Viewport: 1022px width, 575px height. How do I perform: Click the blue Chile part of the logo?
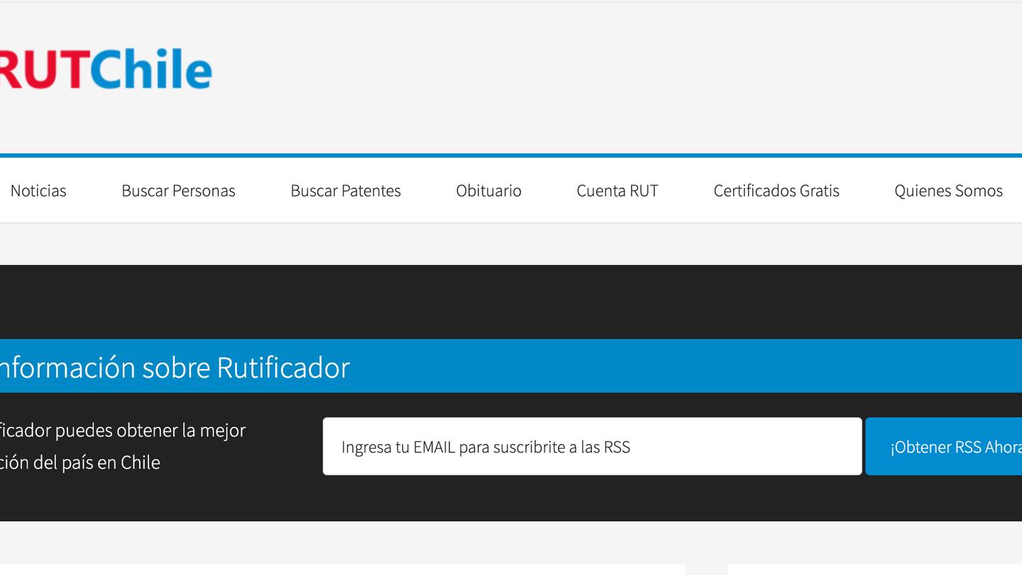(x=150, y=70)
